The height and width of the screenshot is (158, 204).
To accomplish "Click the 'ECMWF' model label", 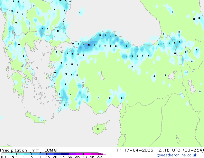I will click(x=52, y=150).
